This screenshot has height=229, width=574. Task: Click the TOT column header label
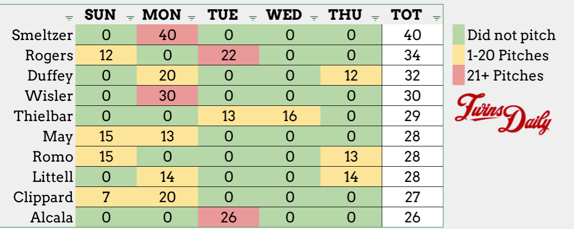tap(406, 15)
